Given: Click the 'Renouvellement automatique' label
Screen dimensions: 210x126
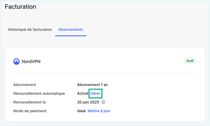Looking at the screenshot, I should [39, 93].
